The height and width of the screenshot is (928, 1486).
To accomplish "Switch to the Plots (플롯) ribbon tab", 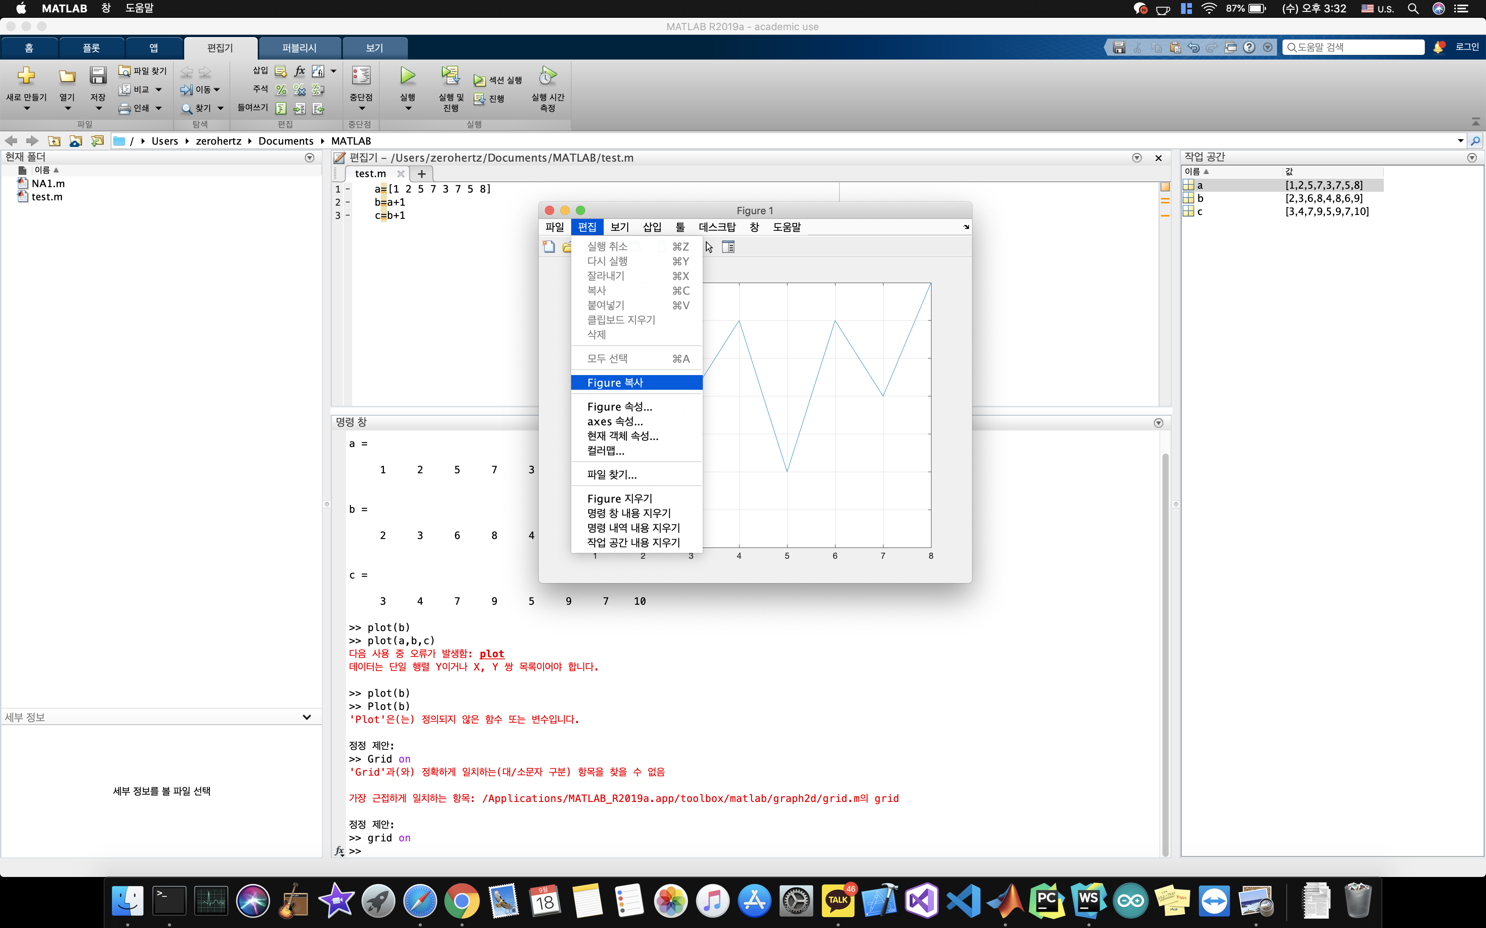I will pos(91,48).
